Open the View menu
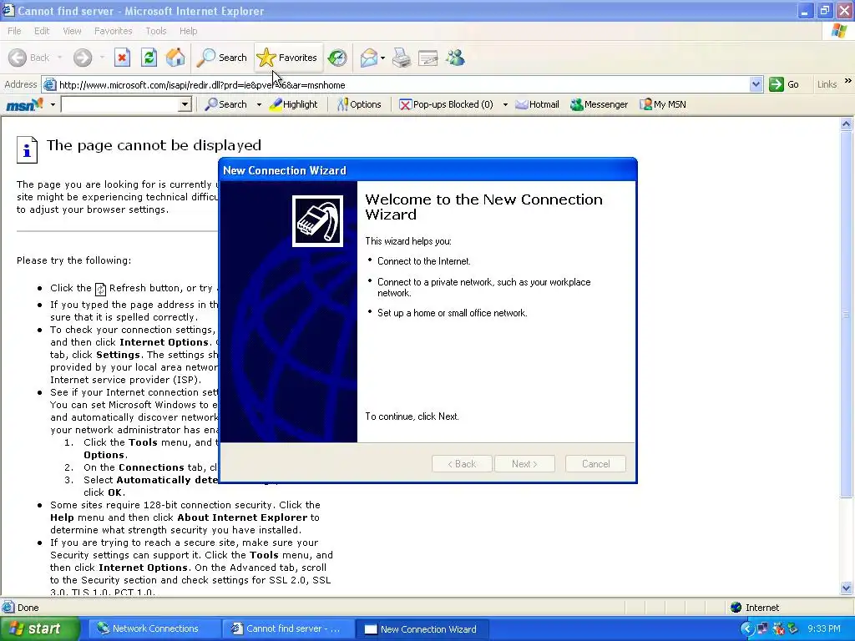 click(72, 31)
